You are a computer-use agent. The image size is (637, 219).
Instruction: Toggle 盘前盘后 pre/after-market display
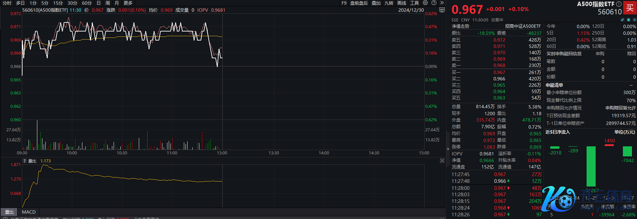pyautogui.click(x=359, y=3)
